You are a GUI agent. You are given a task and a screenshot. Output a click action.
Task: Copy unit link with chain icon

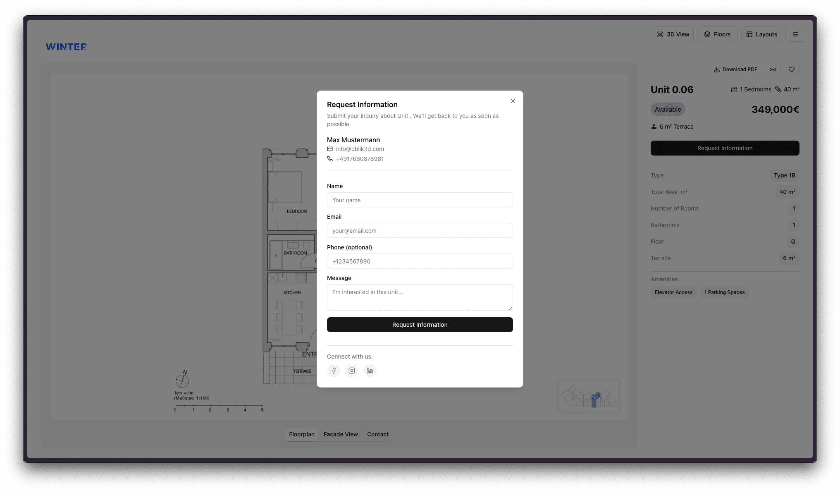pos(772,69)
